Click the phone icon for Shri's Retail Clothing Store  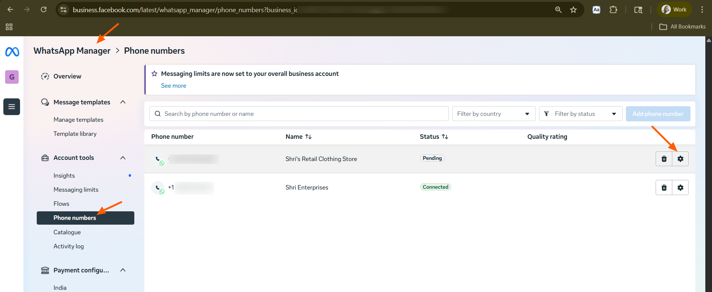tap(158, 159)
